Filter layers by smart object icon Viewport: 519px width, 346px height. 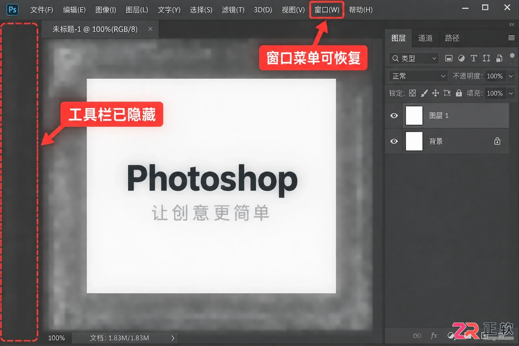point(499,58)
